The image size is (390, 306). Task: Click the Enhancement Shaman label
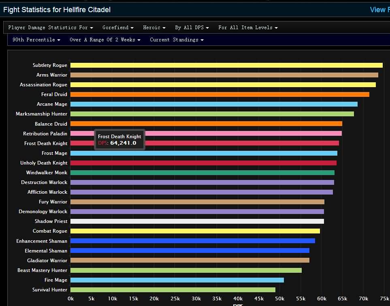point(42,241)
